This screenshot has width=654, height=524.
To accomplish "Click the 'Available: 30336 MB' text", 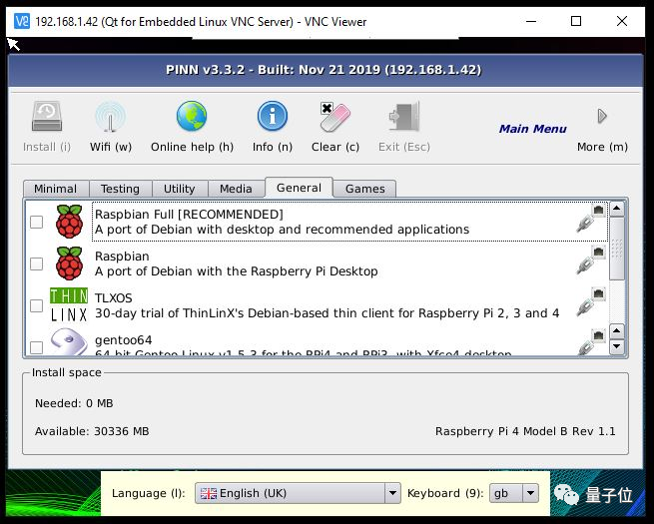I will click(x=92, y=431).
